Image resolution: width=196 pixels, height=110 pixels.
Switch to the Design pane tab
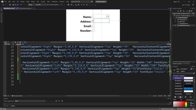(x=7, y=44)
